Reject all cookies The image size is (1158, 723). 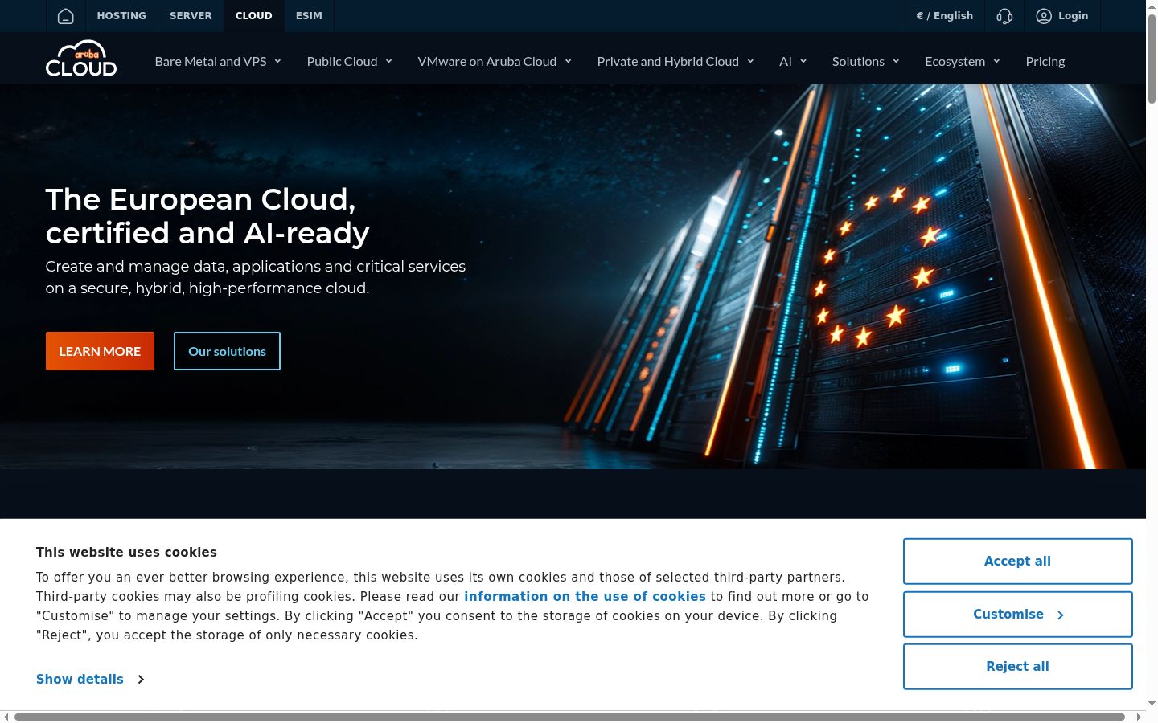(x=1018, y=667)
